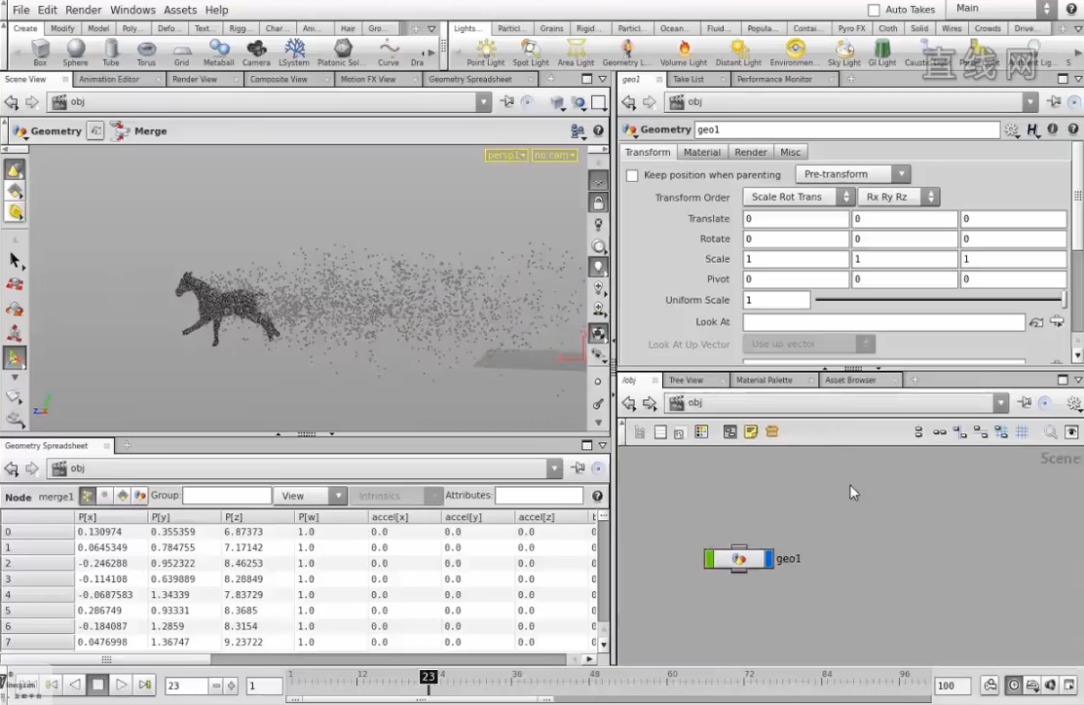Click the GI Light shelf tool
This screenshot has height=705, width=1084.
click(882, 52)
